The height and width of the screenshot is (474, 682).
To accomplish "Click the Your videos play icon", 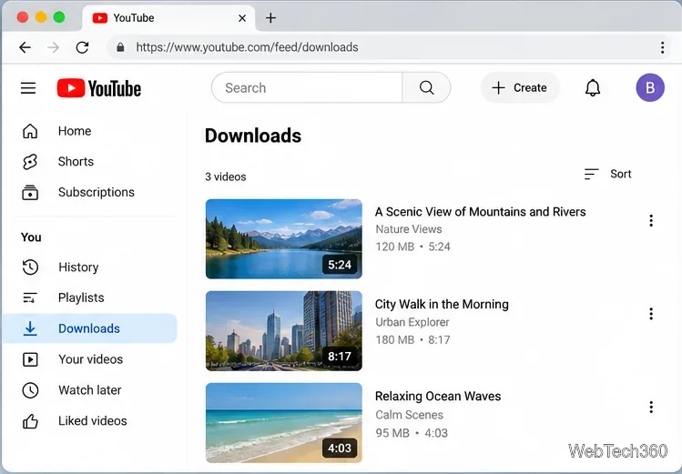I will coord(30,359).
